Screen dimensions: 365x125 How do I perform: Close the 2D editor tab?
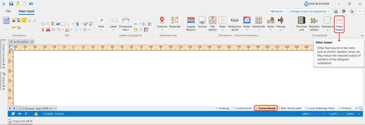(32, 41)
